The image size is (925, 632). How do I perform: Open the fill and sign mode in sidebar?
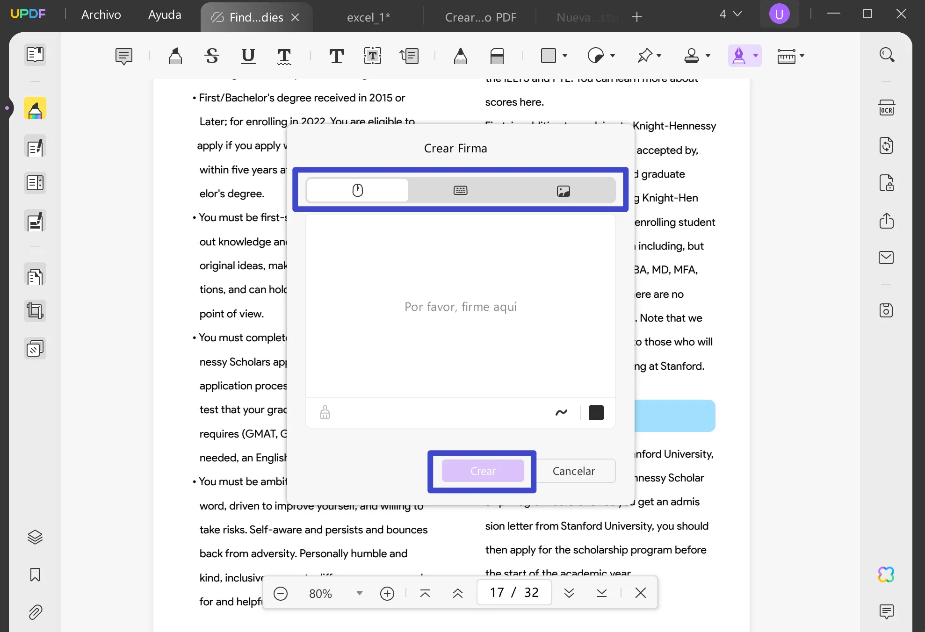(x=35, y=221)
